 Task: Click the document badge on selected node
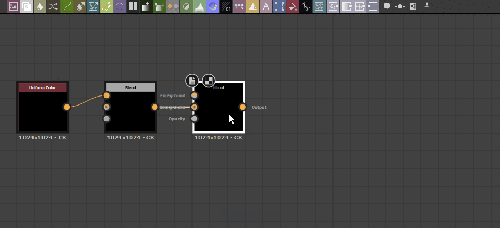(x=192, y=81)
